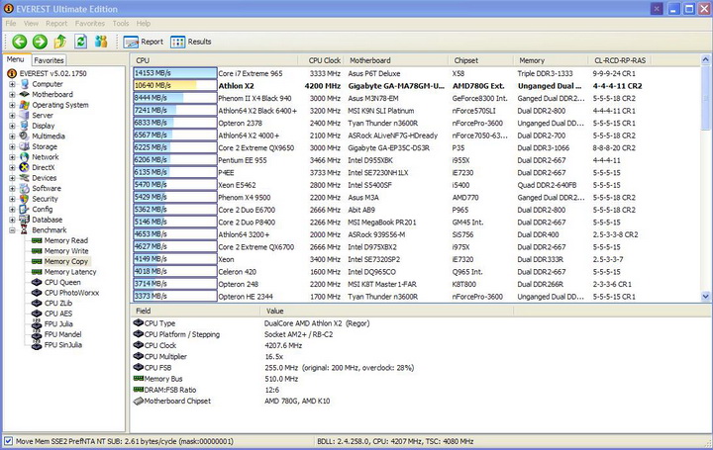Click the Refresh toolbar icon
This screenshot has height=450, width=713.
[81, 42]
